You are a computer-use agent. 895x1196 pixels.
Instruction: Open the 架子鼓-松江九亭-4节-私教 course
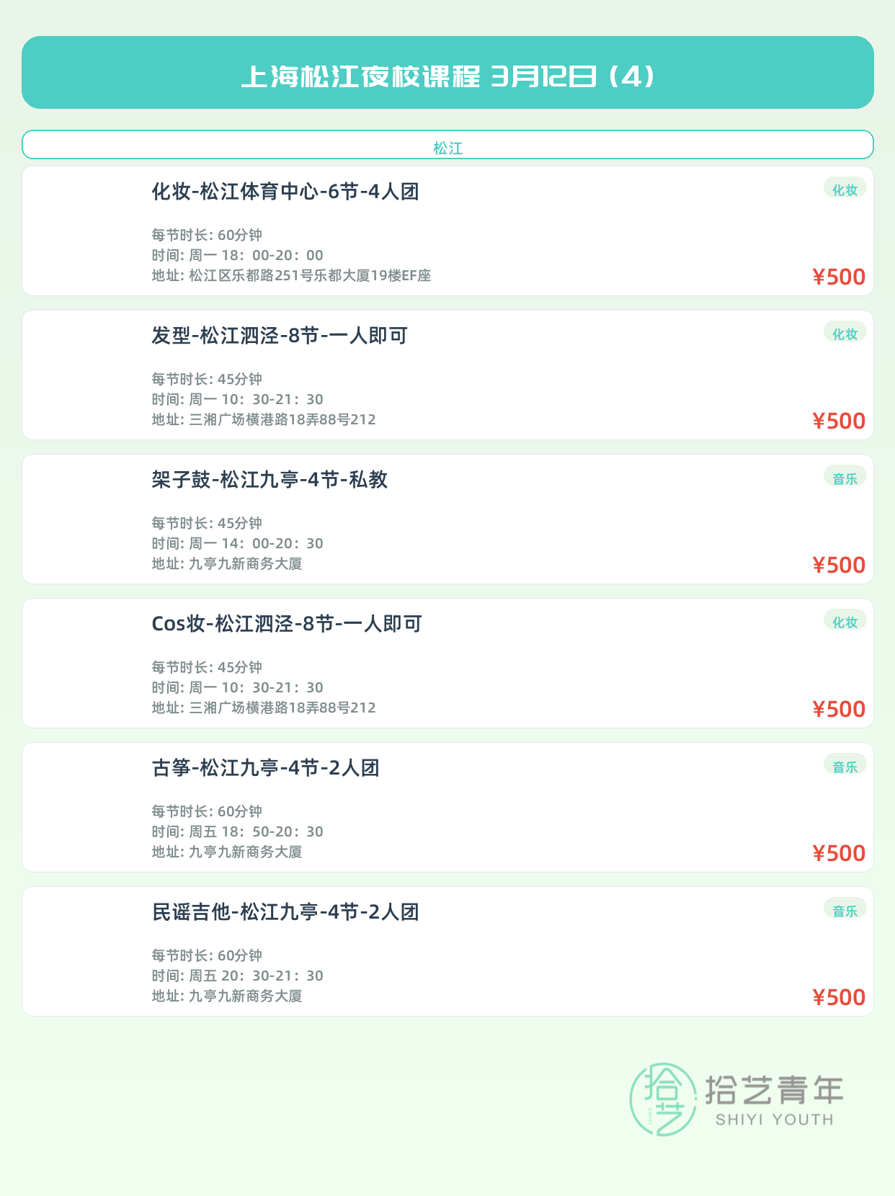point(270,480)
